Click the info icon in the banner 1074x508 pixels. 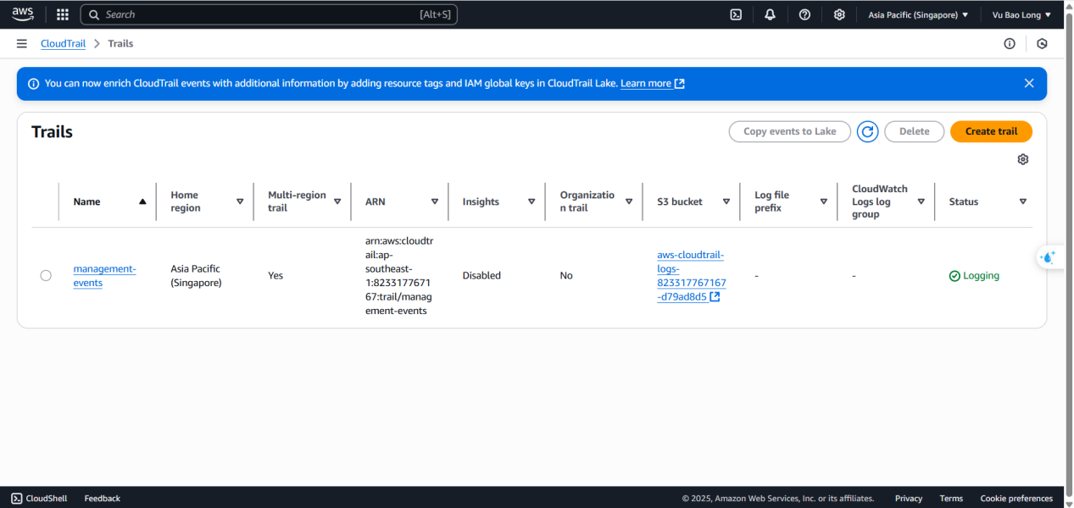coord(34,84)
